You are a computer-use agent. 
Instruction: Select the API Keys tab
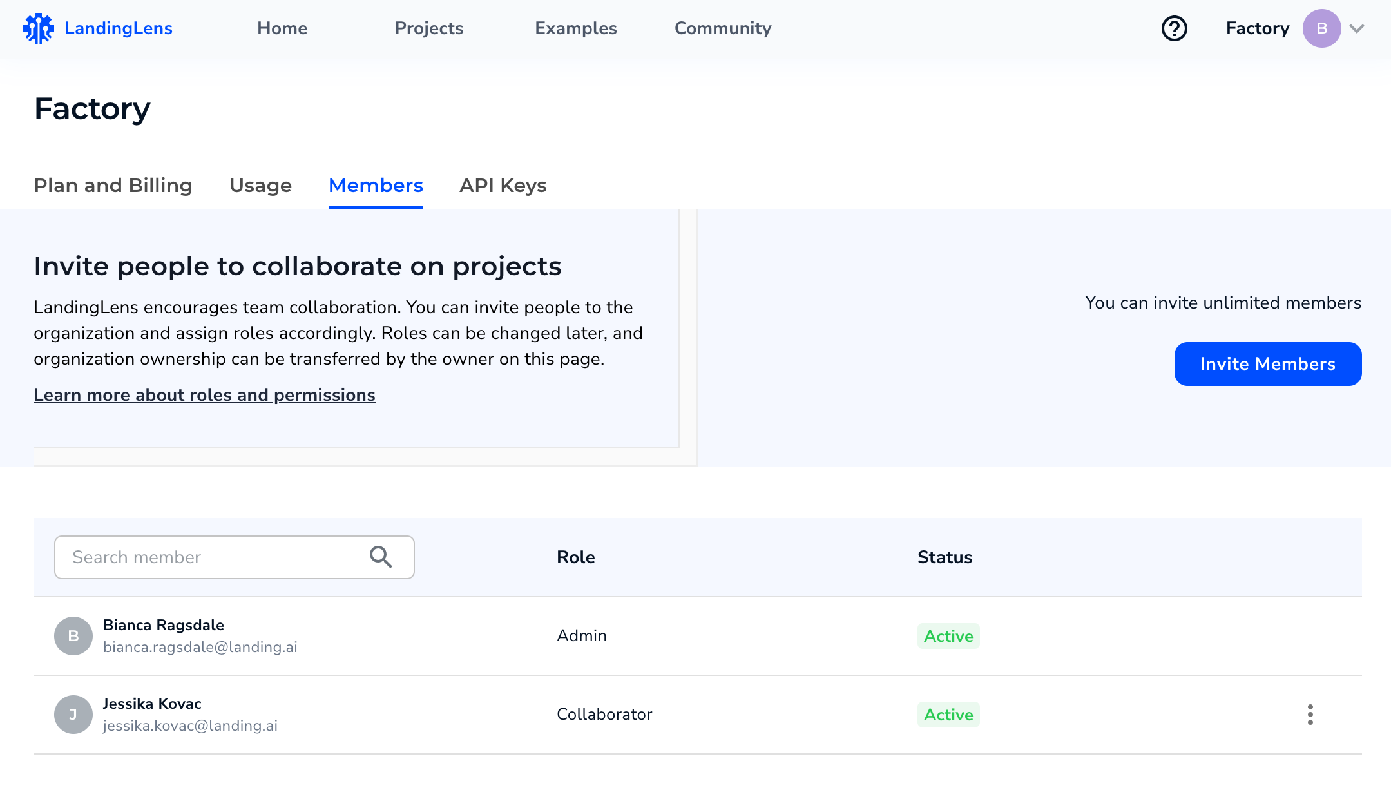[x=503, y=186]
